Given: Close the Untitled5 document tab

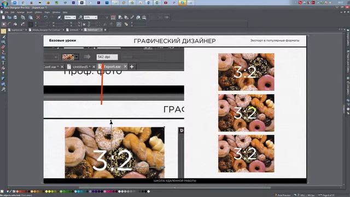Looking at the screenshot, I should 81,30.
